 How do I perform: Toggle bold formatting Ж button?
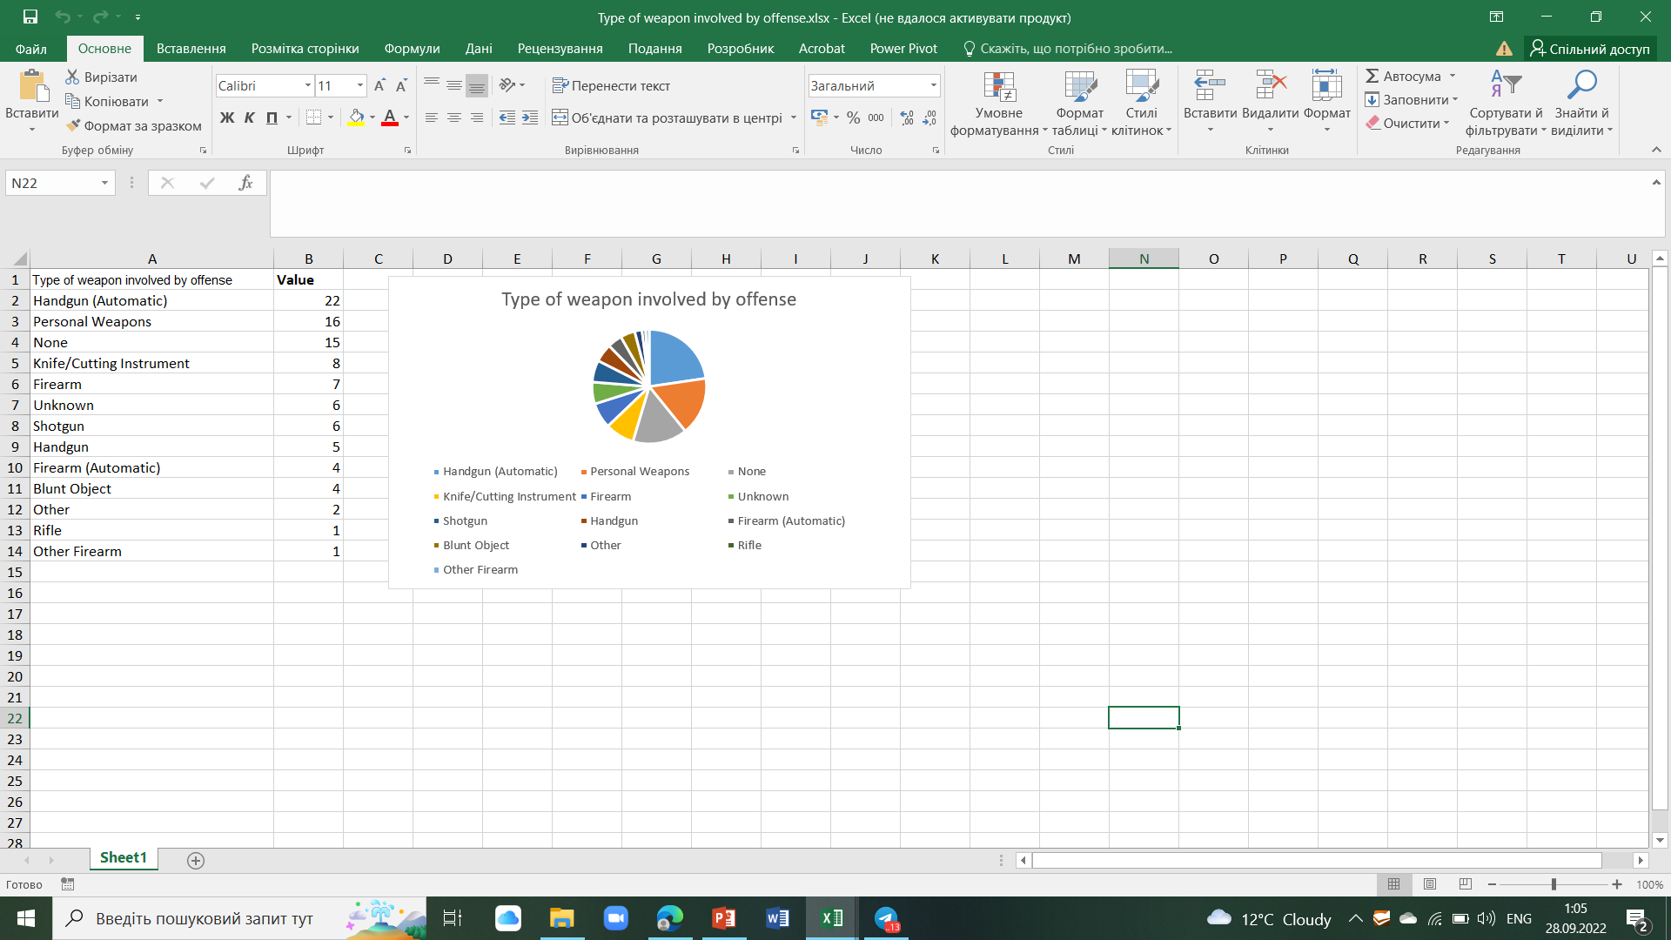(x=227, y=117)
